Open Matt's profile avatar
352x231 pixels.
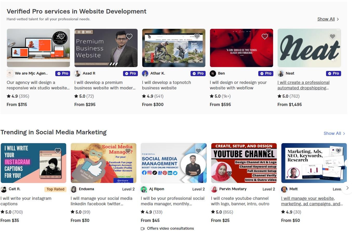(x=284, y=189)
